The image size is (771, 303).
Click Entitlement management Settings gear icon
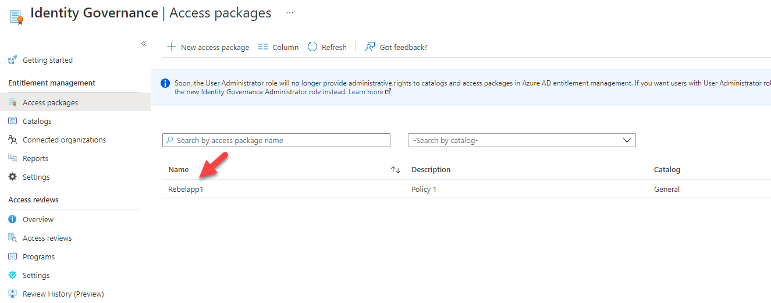[x=12, y=177]
